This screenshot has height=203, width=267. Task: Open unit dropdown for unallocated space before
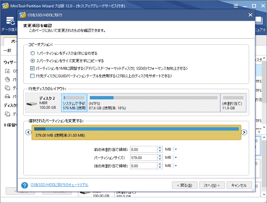[x=176, y=149]
